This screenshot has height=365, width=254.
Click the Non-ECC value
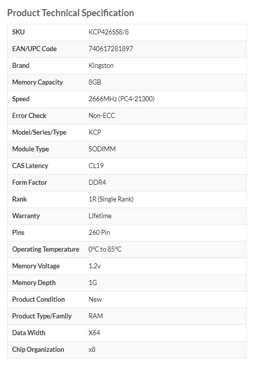pyautogui.click(x=102, y=115)
